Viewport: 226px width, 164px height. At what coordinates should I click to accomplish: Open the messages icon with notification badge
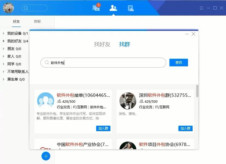coord(96,8)
